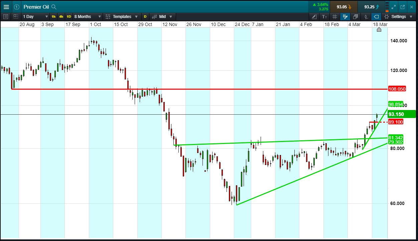Click the 18 Mar date label
The width and height of the screenshot is (418, 241).
tap(380, 24)
